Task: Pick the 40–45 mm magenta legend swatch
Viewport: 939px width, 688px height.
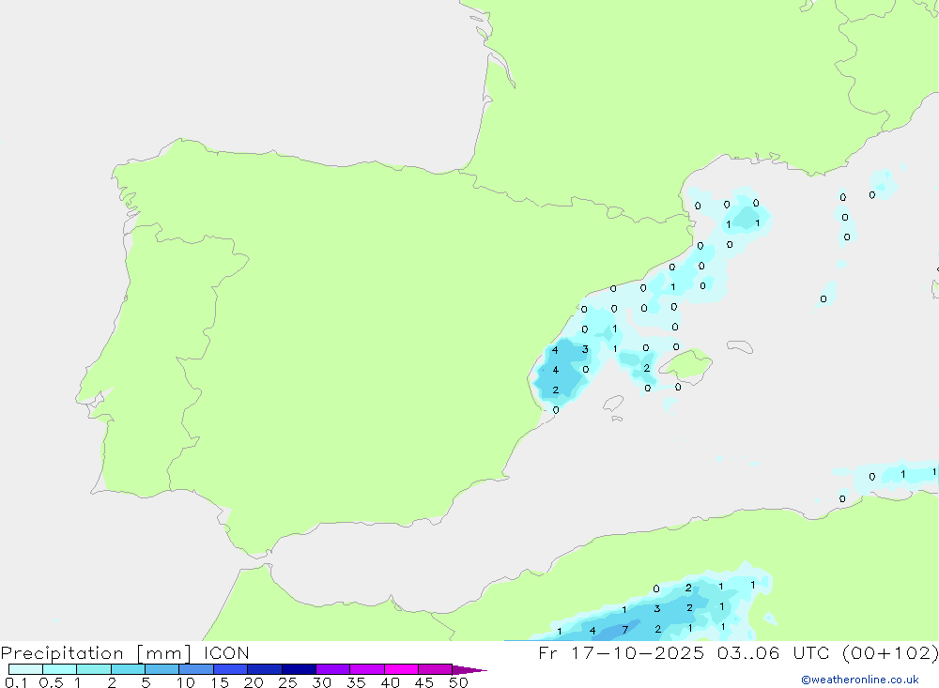Action: pyautogui.click(x=401, y=669)
